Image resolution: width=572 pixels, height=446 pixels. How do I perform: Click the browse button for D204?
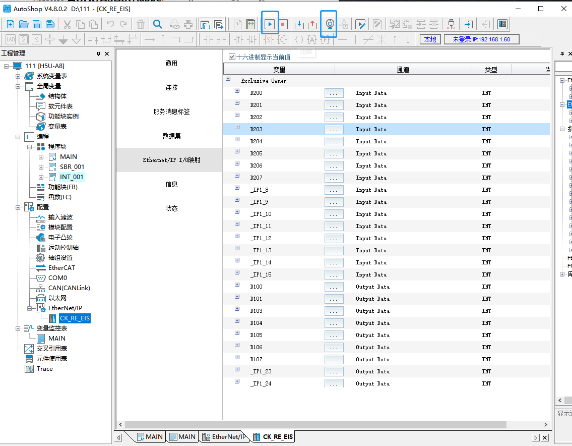334,142
